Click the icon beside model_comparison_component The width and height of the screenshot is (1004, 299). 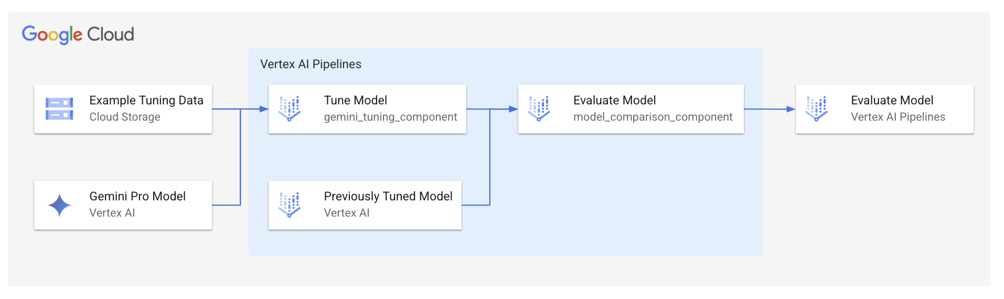point(539,109)
